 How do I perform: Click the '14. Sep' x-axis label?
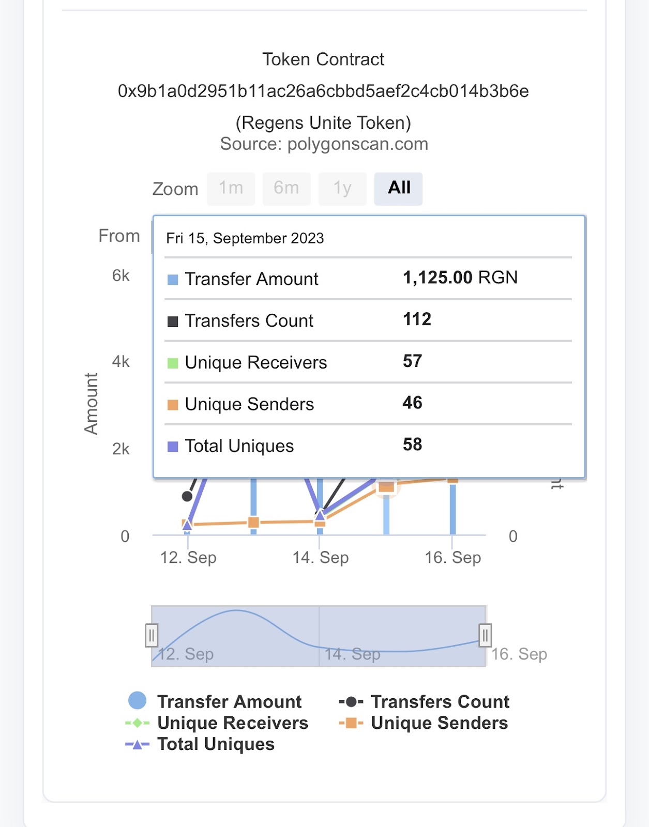point(321,557)
